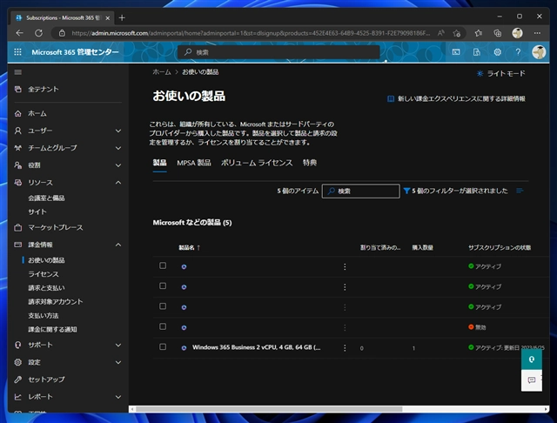
Task: Switch to the ボリューム ライセンス tab
Action: coord(257,163)
